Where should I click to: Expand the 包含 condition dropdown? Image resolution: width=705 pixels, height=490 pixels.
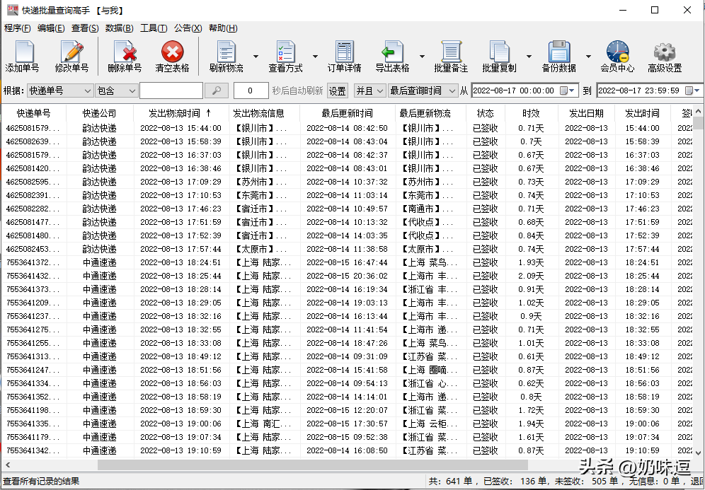pos(132,91)
